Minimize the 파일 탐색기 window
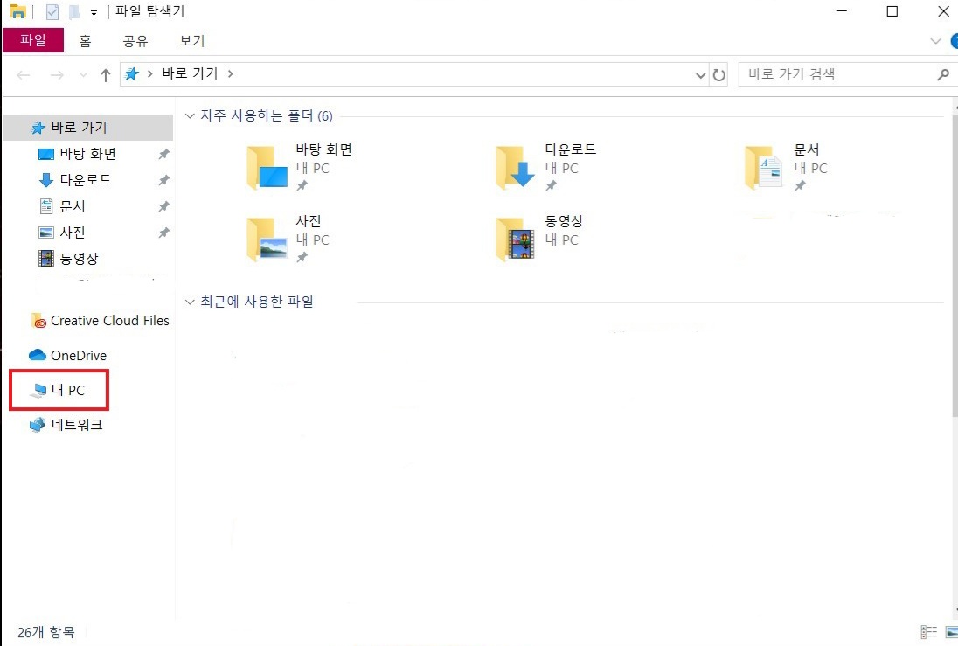The width and height of the screenshot is (958, 646). (841, 11)
